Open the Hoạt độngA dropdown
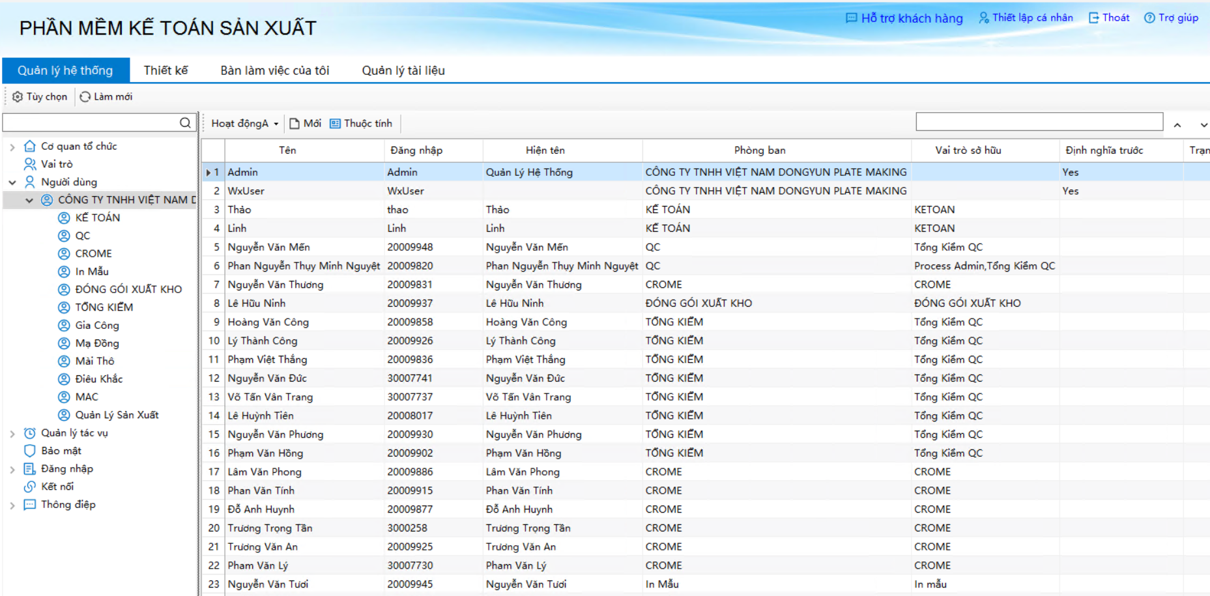The image size is (1210, 596). pyautogui.click(x=245, y=124)
